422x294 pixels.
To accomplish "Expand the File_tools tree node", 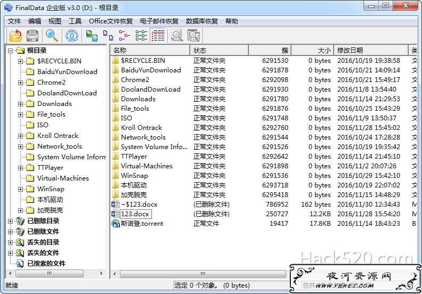I will click(20, 115).
